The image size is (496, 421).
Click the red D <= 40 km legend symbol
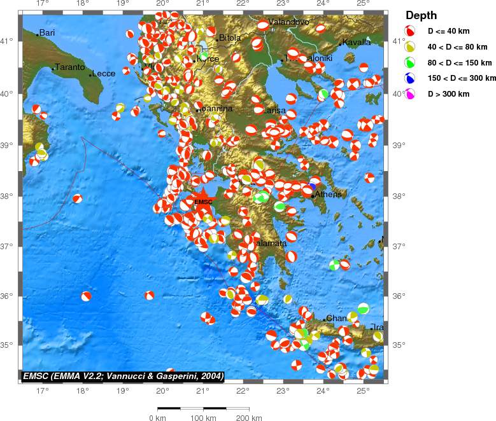411,31
